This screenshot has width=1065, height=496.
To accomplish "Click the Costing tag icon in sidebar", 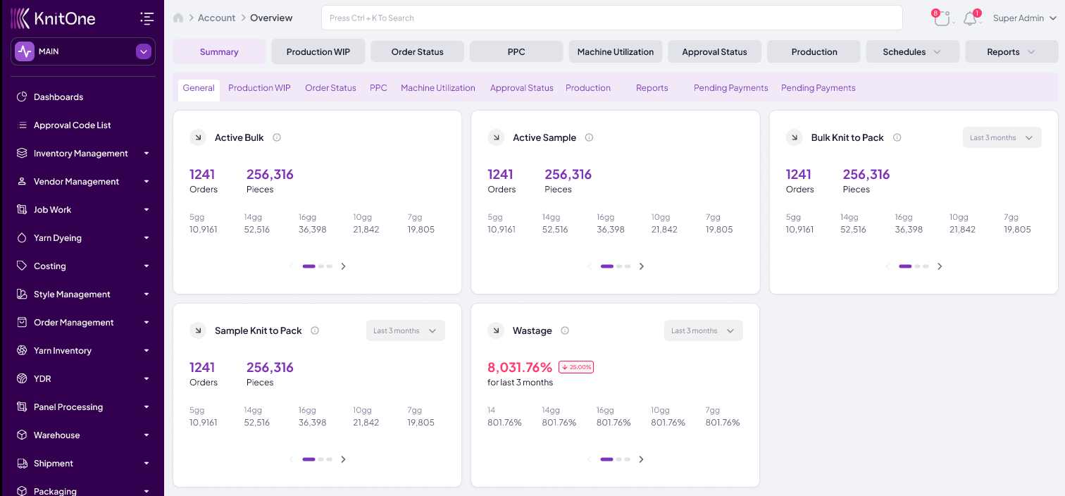I will point(20,266).
